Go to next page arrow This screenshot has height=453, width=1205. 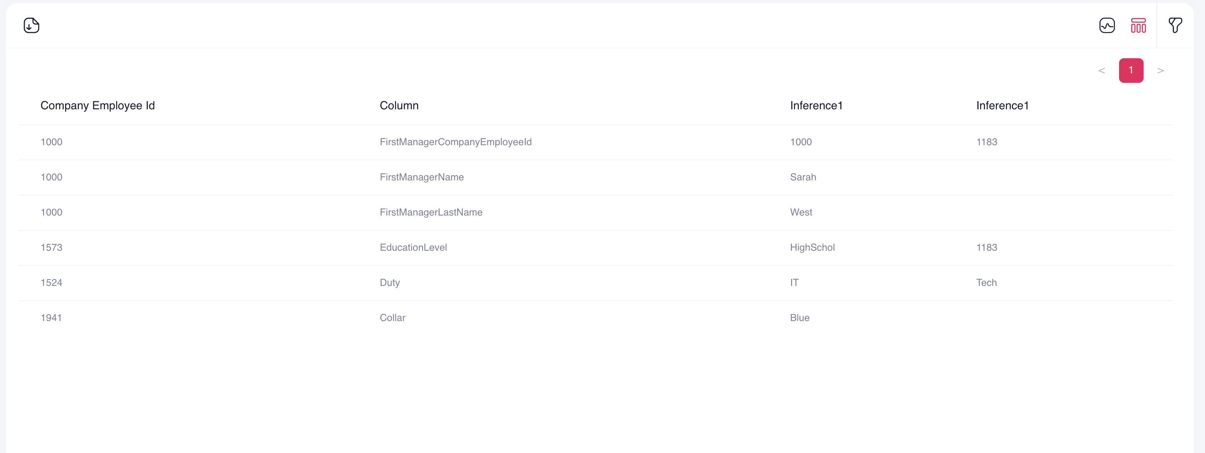click(1160, 70)
